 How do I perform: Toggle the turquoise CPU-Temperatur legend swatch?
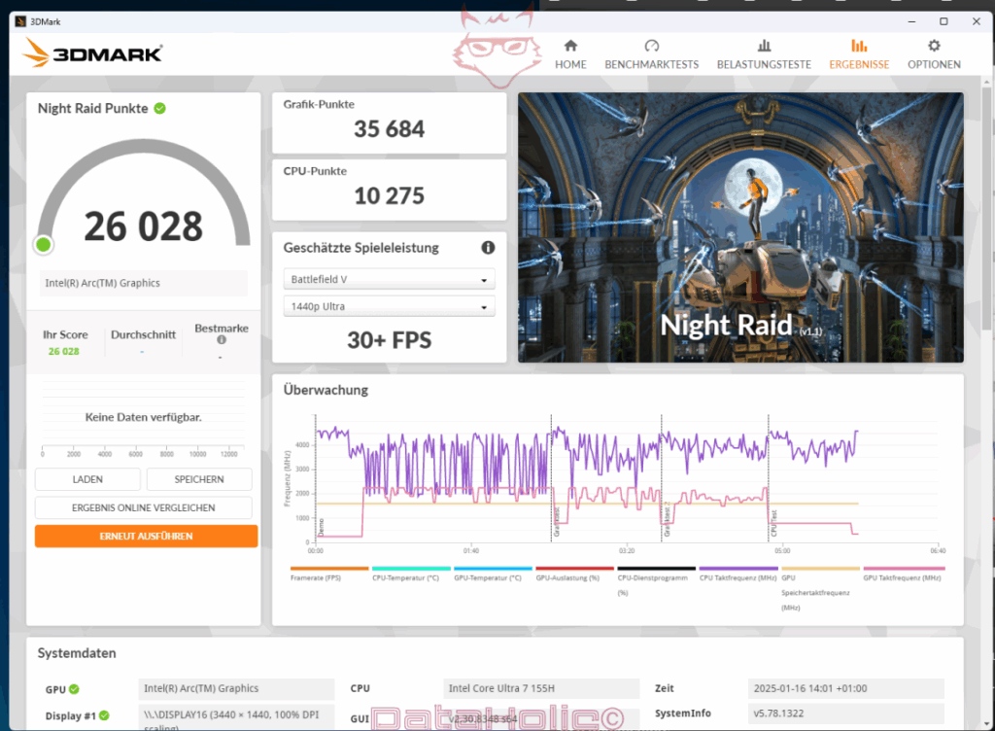(x=411, y=569)
